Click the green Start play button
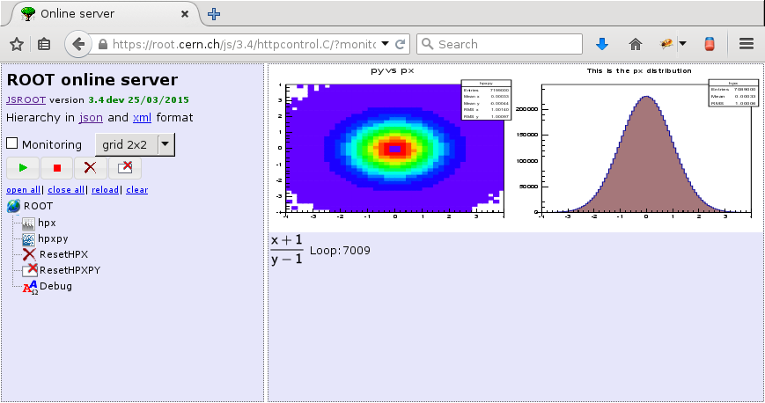Screen dimensions: 765x403 [x=23, y=167]
